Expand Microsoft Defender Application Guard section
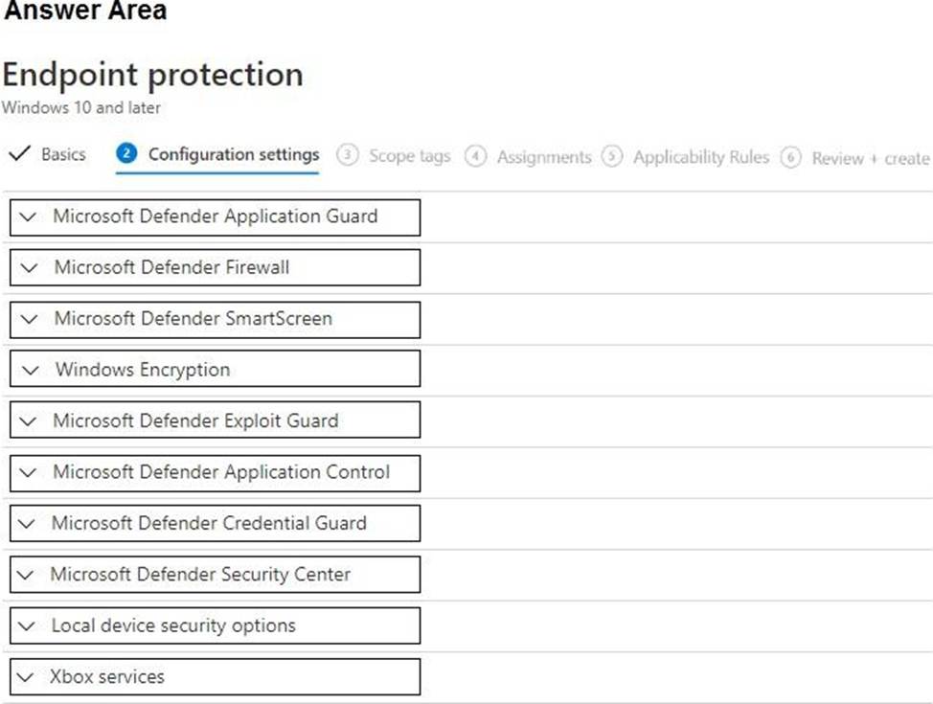933x704 pixels. coord(215,216)
